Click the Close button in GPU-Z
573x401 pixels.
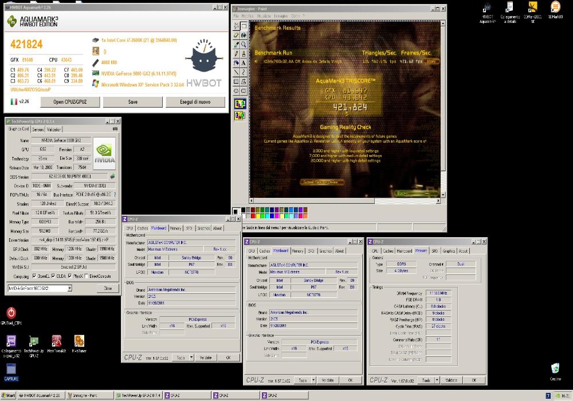108,288
